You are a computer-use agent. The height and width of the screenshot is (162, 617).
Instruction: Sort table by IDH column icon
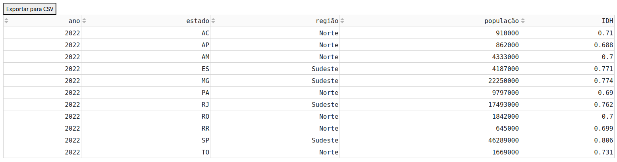pos(523,21)
